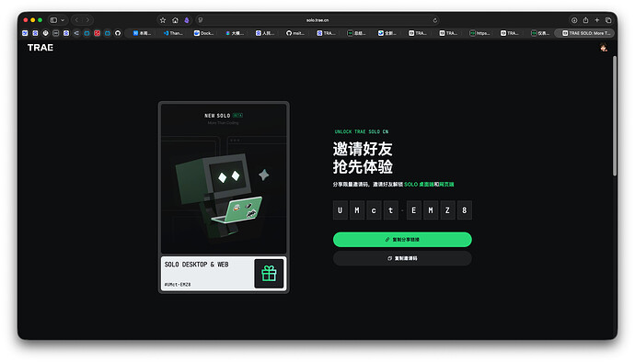Click the page vertical scrollbar
Viewport: 635px width, 362px height.
tap(615, 116)
